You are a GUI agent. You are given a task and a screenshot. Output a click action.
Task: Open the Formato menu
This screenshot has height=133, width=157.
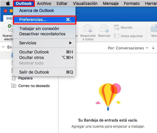pos(132,4)
